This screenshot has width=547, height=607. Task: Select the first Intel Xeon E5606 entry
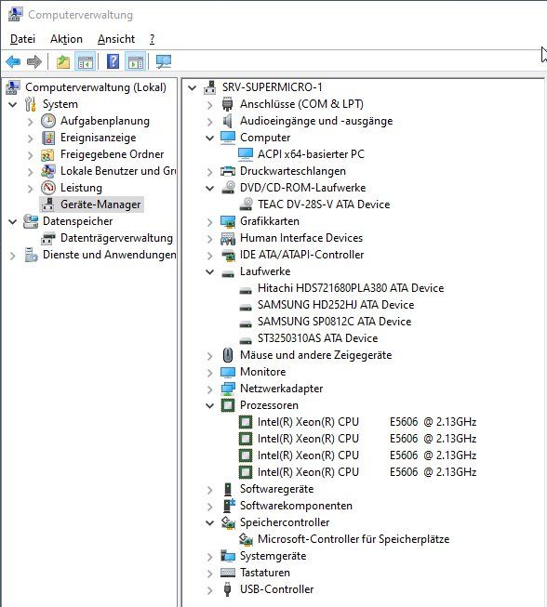click(367, 422)
